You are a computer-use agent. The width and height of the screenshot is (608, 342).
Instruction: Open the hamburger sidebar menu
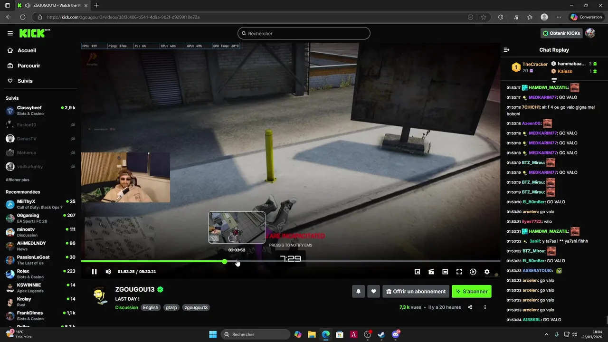click(10, 33)
